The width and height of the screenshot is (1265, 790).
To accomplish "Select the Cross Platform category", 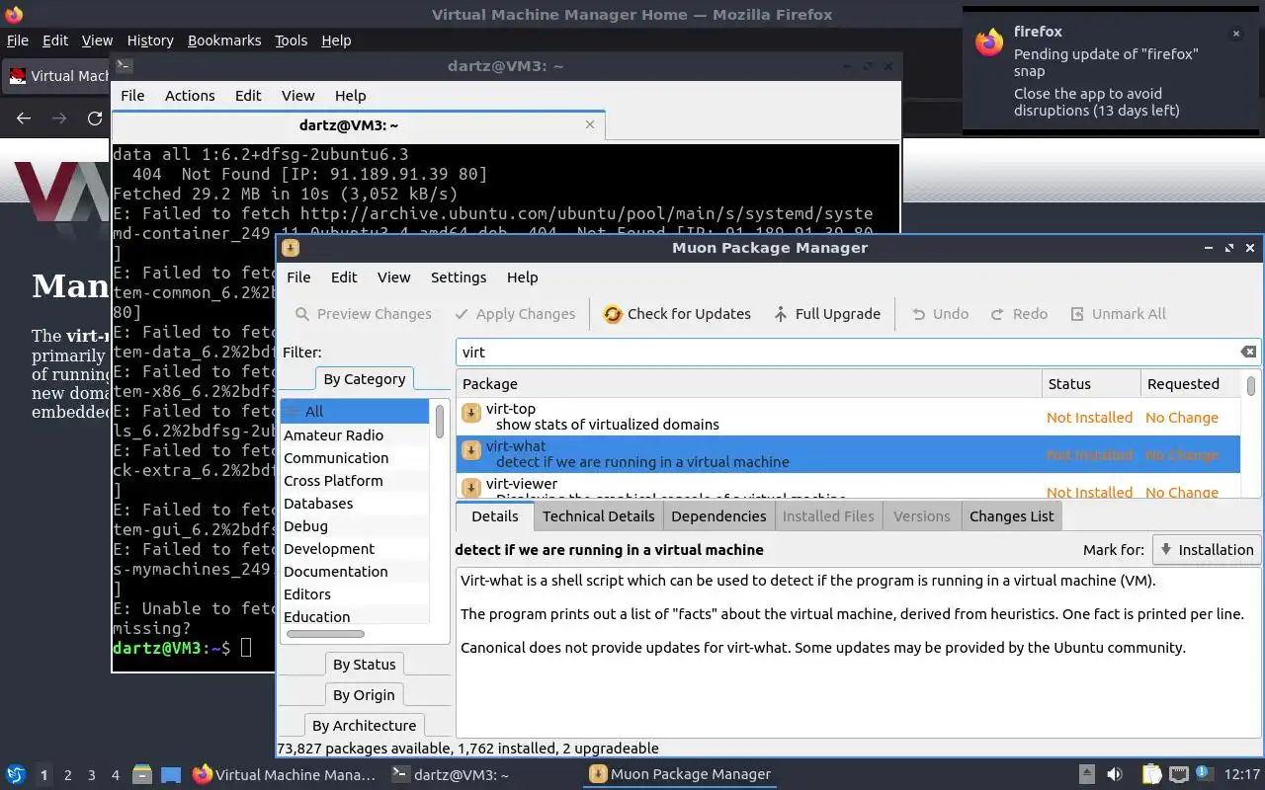I will 355,481.
